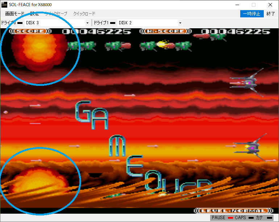Click the 一時停止 pause button
The image size is (279, 222).
pos(252,14)
